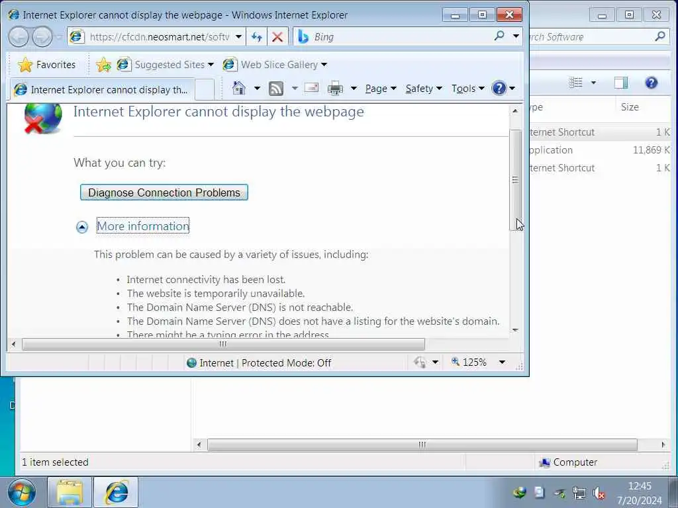678x508 pixels.
Task: Click Internet Explorer taskbar icon
Action: [x=116, y=492]
